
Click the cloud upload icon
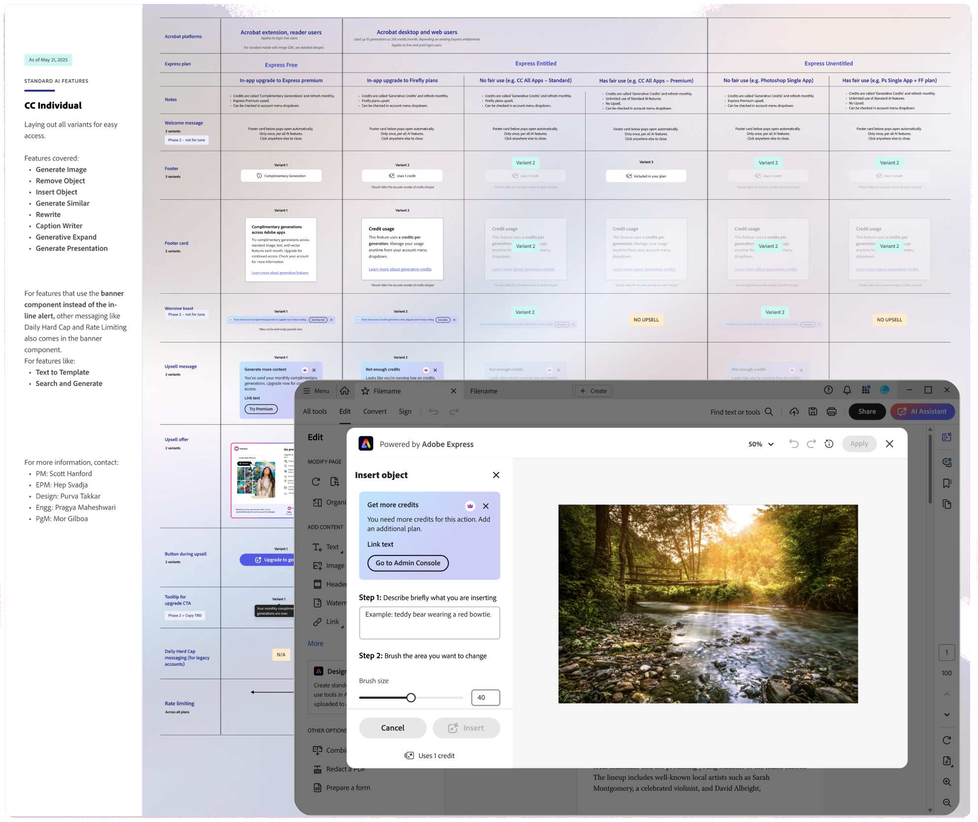(x=794, y=411)
